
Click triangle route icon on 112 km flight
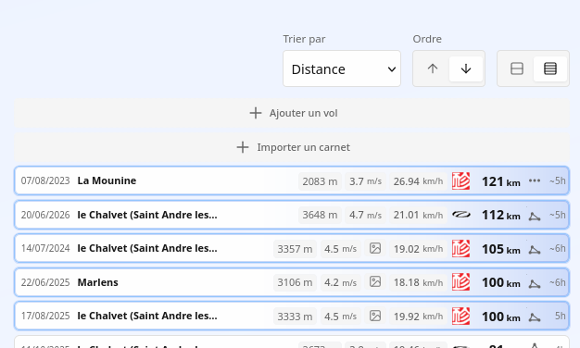pyautogui.click(x=535, y=217)
